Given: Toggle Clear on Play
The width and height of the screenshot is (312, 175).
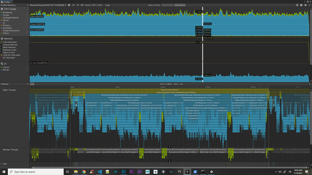Looking at the screenshot, I should coord(154,5).
